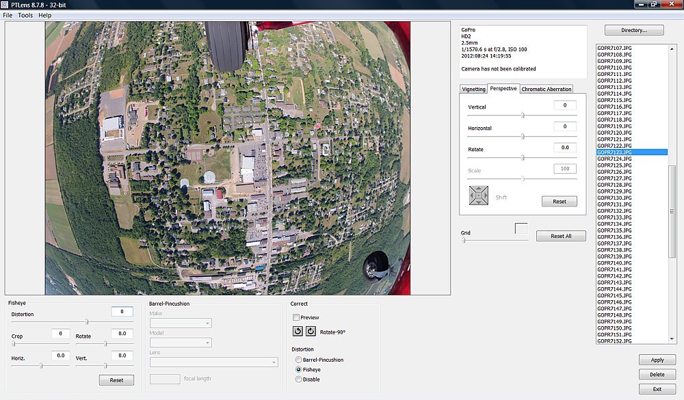Open the Lens selection dropdown

pyautogui.click(x=213, y=362)
